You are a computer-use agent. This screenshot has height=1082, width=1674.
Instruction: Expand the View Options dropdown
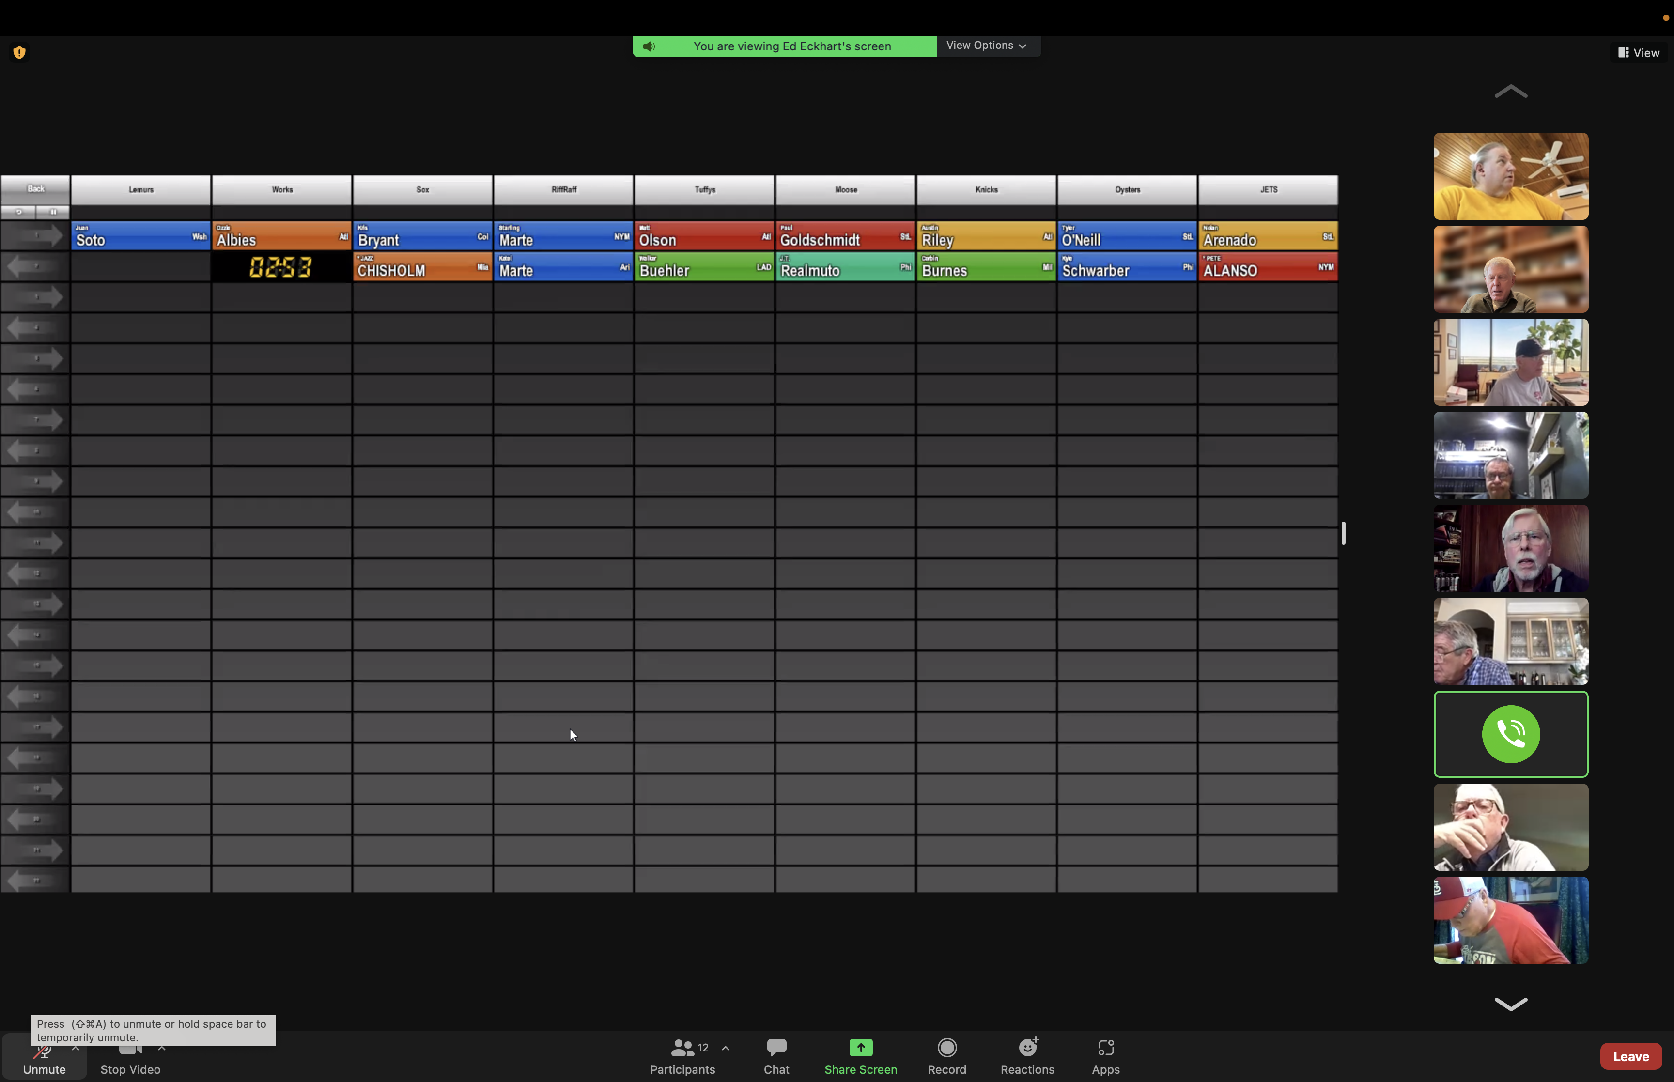point(987,46)
